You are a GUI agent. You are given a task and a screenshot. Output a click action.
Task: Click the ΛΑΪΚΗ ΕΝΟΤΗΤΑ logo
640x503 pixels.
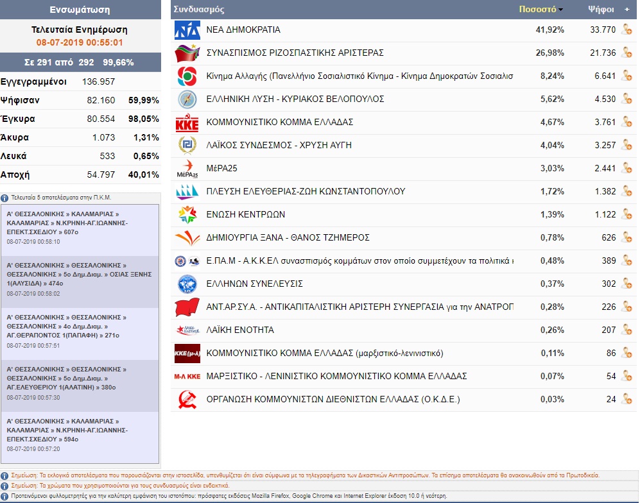187,330
